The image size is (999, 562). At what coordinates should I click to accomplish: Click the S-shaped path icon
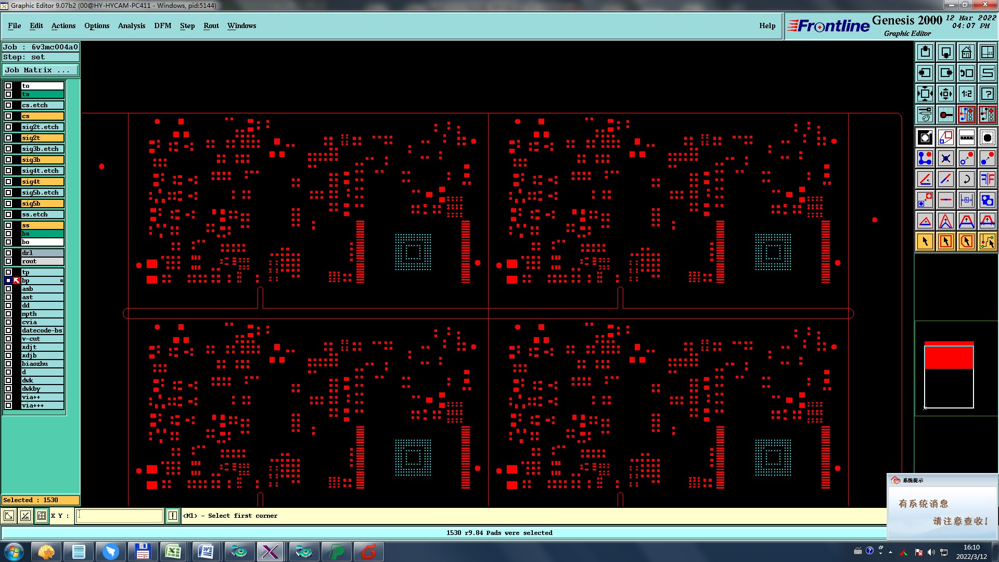(x=988, y=73)
